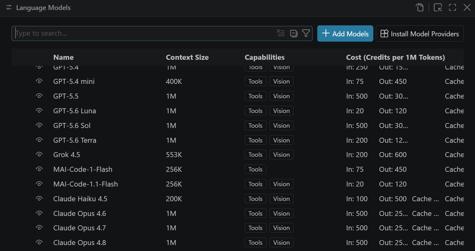Toggle visibility of MAI-Code-1-Flash

click(x=39, y=169)
